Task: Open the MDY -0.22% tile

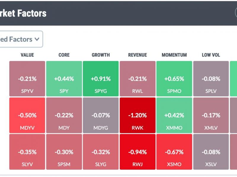Action: click(64, 115)
